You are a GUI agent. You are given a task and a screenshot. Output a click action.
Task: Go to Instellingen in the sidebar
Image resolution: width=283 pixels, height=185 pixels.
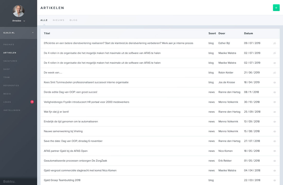[12, 110]
